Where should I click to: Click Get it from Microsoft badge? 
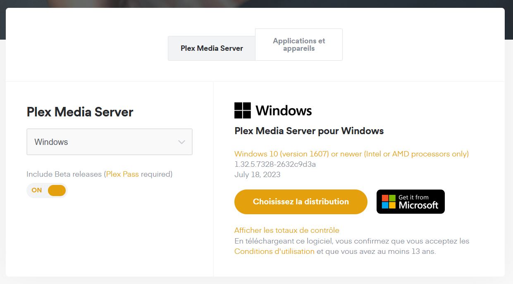tap(410, 201)
